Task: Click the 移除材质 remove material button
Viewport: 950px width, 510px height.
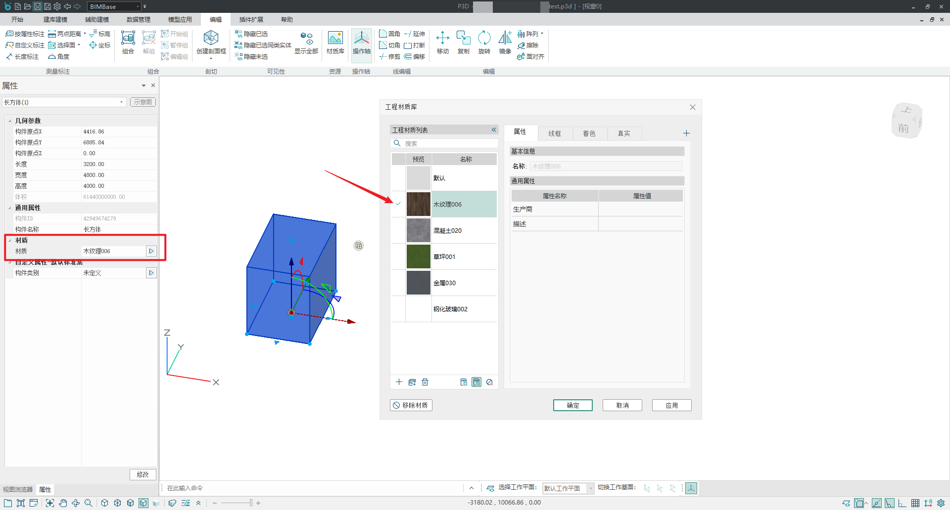Action: tap(411, 405)
